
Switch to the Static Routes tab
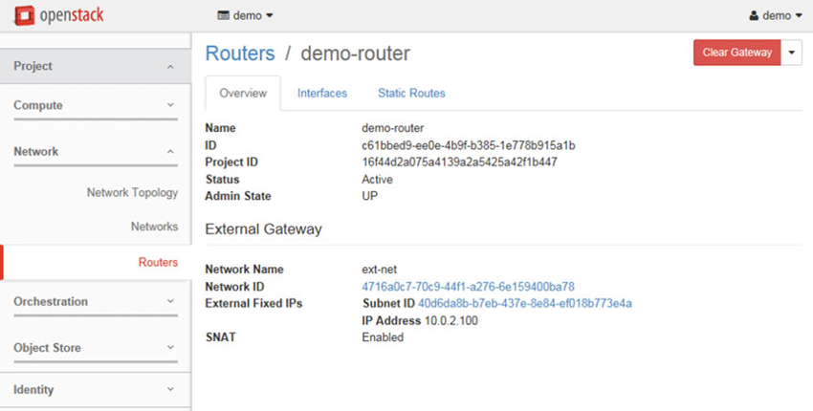[x=411, y=94]
